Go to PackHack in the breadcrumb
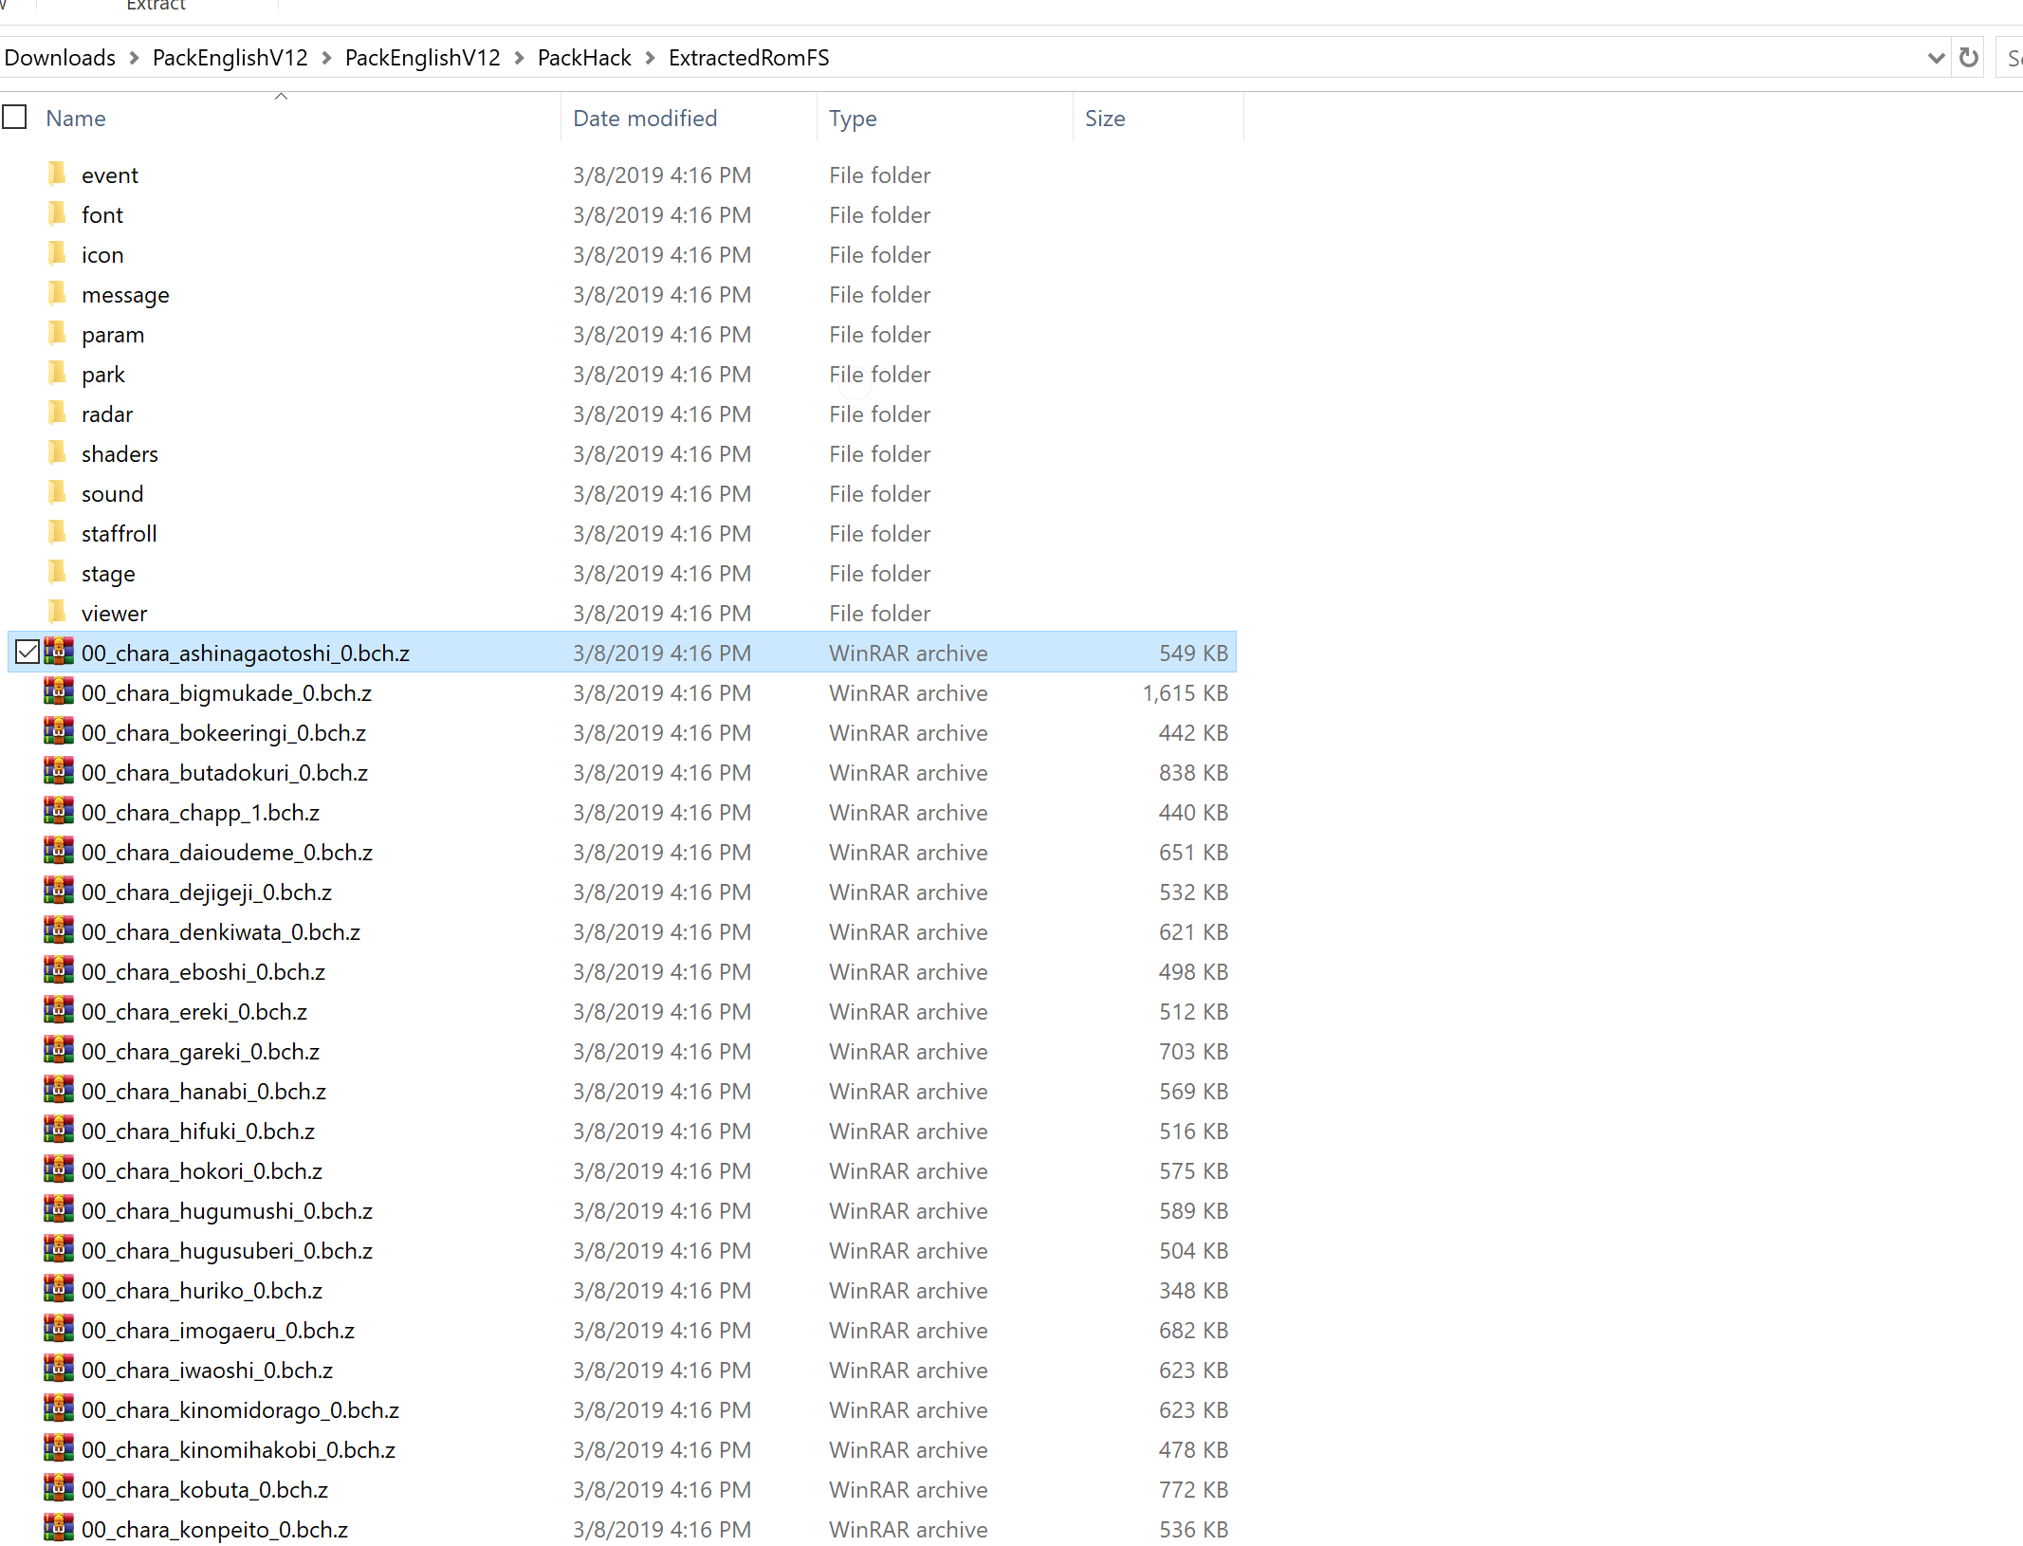 (x=584, y=58)
